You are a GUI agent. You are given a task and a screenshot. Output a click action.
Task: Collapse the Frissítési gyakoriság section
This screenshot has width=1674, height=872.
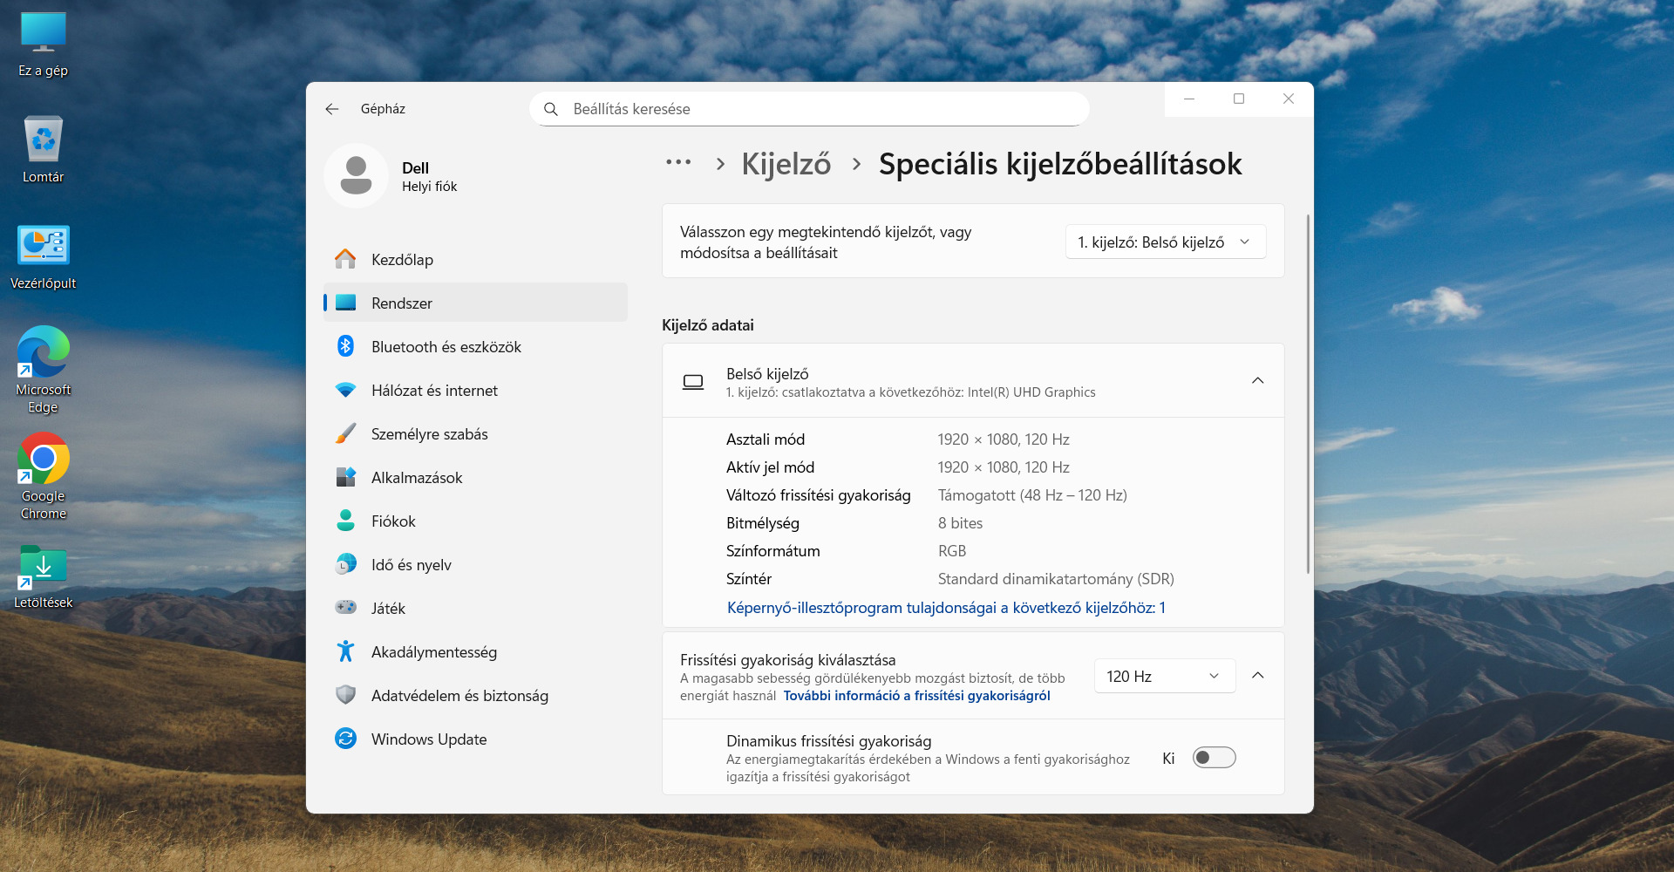(1257, 676)
